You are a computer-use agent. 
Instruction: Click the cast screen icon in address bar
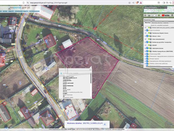click(x=129, y=3)
